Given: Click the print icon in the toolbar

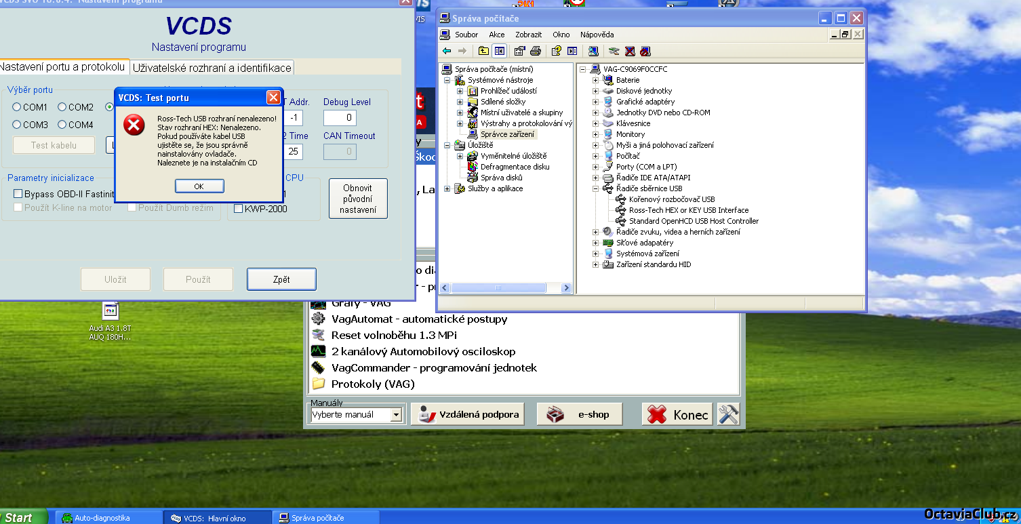Looking at the screenshot, I should [536, 51].
